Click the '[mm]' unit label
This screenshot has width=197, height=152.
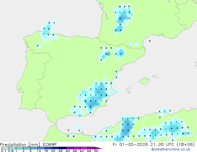tap(34, 145)
